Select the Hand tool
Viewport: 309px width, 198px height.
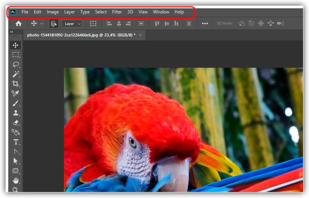16,181
